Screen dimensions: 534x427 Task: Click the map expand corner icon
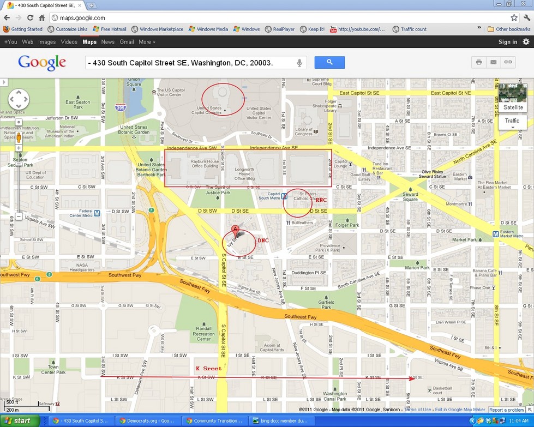(x=530, y=410)
